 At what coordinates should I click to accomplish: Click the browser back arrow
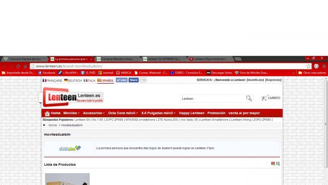tap(4, 66)
